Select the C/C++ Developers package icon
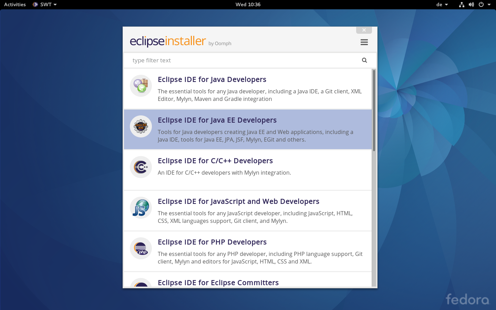 tap(141, 167)
